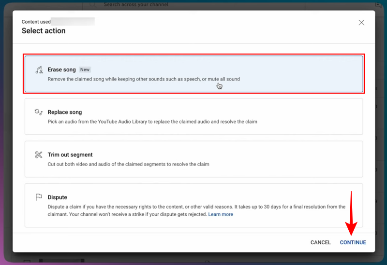Viewport: 387px width, 265px height.
Task: Click the Select action dialog heading
Action: click(44, 31)
